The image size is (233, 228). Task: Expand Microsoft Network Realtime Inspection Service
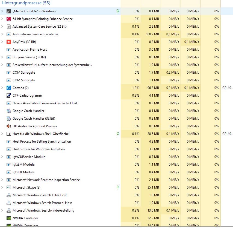click(2, 180)
